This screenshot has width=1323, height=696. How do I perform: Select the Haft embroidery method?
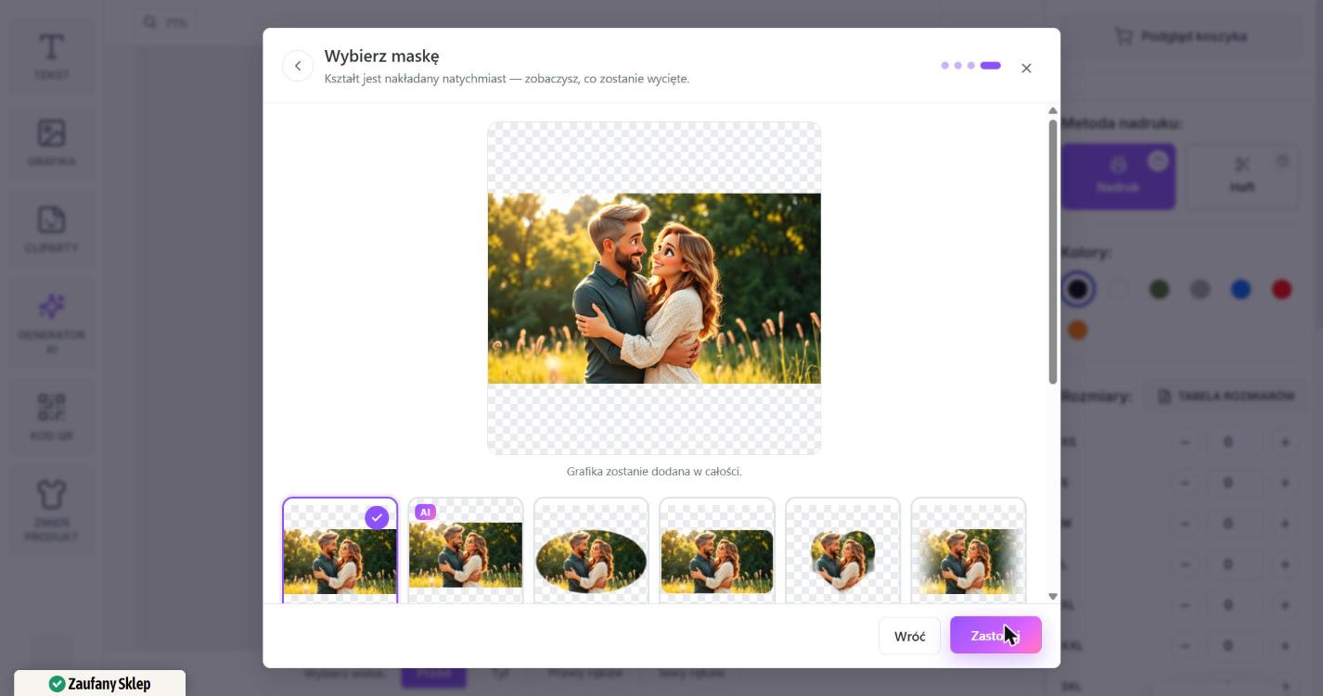pos(1241,176)
